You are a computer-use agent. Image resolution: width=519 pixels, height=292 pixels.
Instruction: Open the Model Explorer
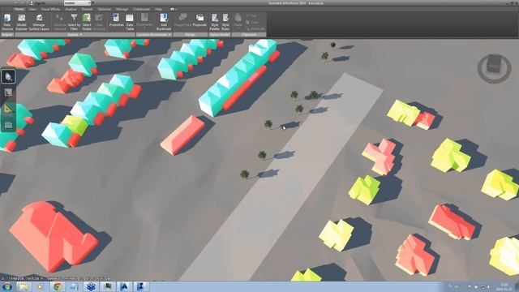22,22
